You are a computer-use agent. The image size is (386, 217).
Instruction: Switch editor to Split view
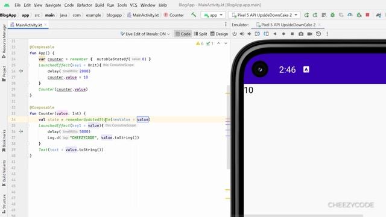click(x=200, y=34)
